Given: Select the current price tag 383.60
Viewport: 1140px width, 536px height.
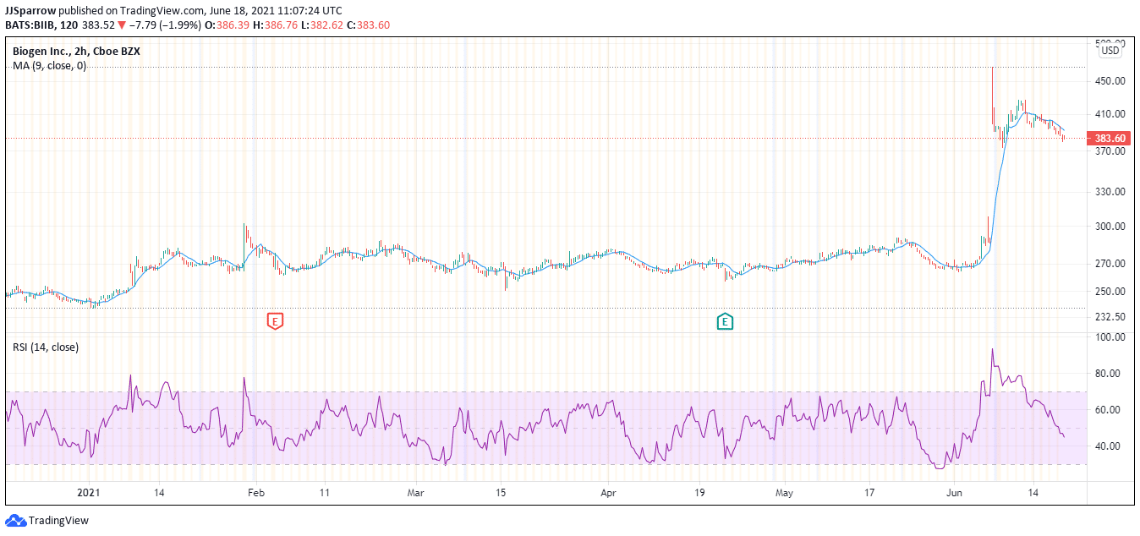Looking at the screenshot, I should click(1109, 139).
